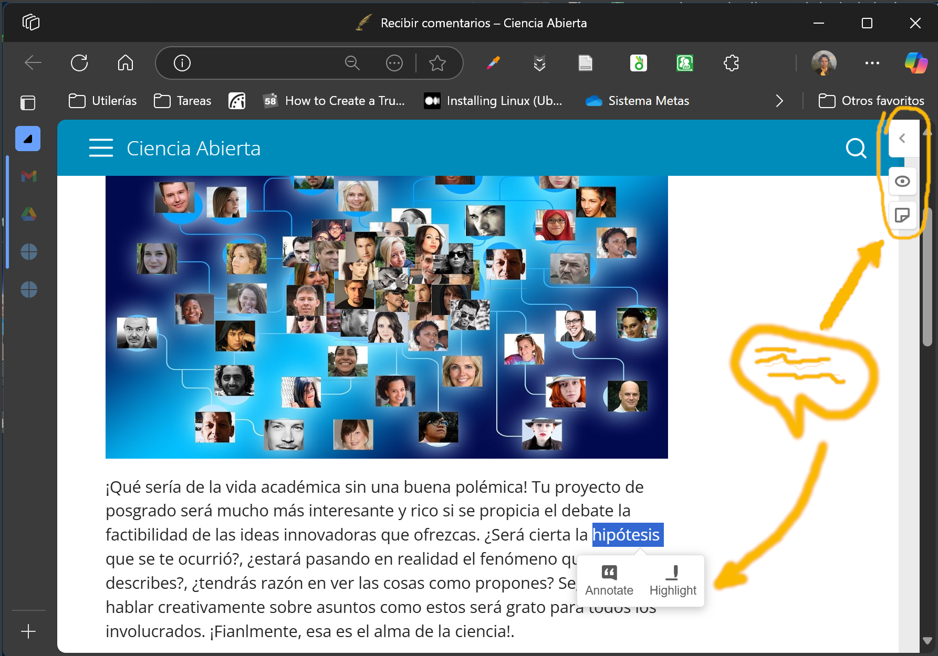
Task: View site information icon in address bar
Action: tap(182, 63)
